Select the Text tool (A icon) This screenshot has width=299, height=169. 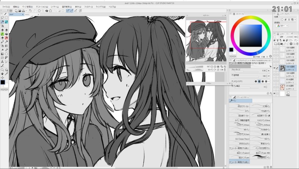tap(2, 62)
